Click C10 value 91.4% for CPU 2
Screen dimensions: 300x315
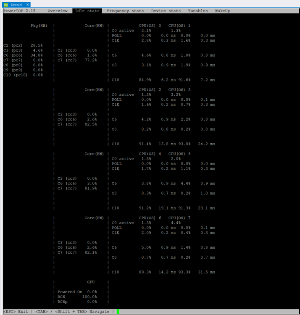145,144
